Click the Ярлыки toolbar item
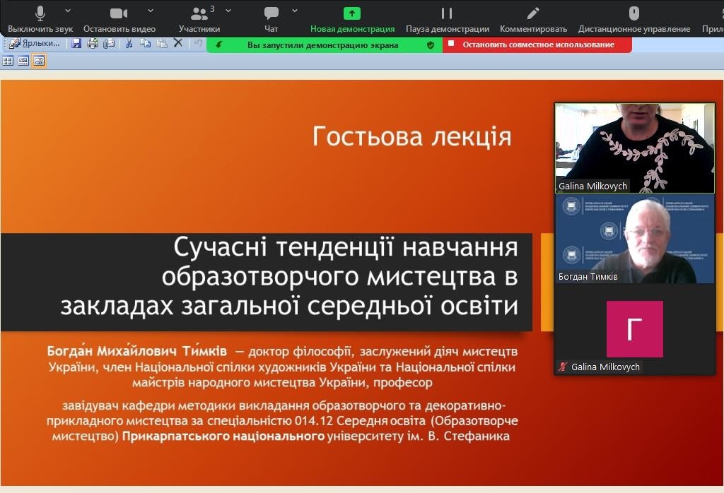Viewport: 724px width, 493px height. coord(35,44)
